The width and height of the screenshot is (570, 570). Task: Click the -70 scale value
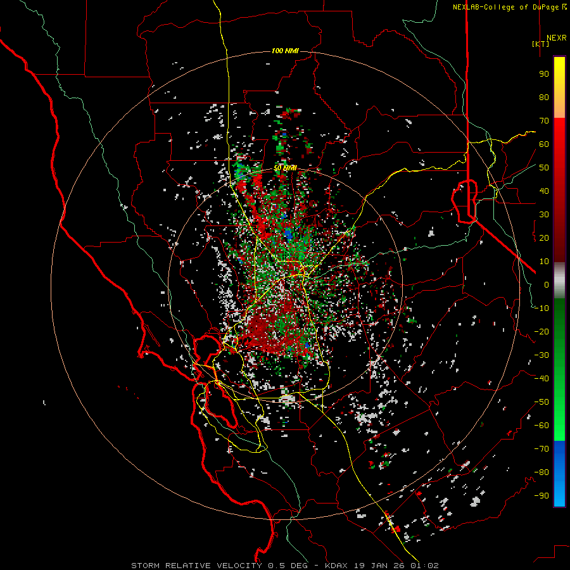click(541, 449)
